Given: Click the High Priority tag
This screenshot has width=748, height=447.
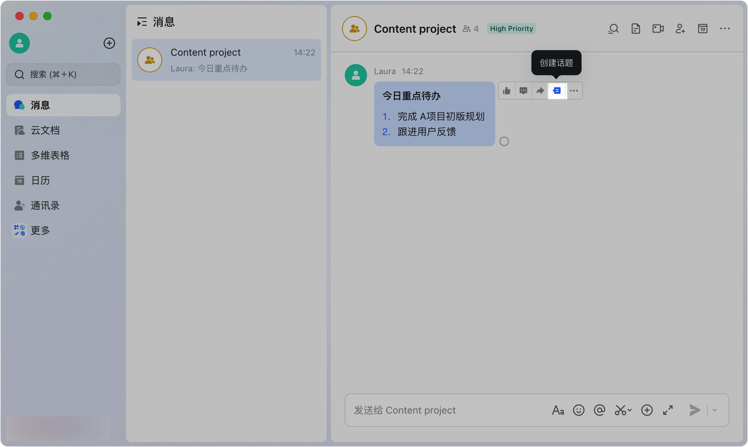Looking at the screenshot, I should point(511,29).
